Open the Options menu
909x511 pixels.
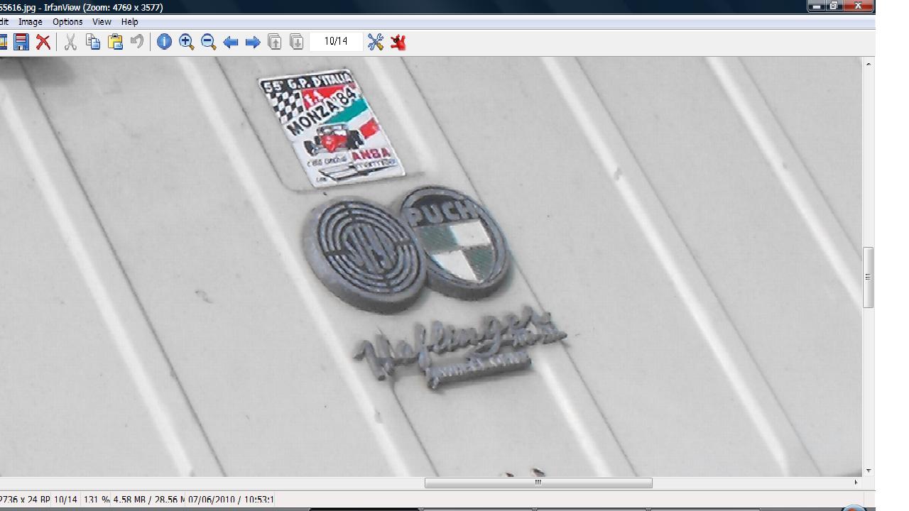tap(67, 22)
